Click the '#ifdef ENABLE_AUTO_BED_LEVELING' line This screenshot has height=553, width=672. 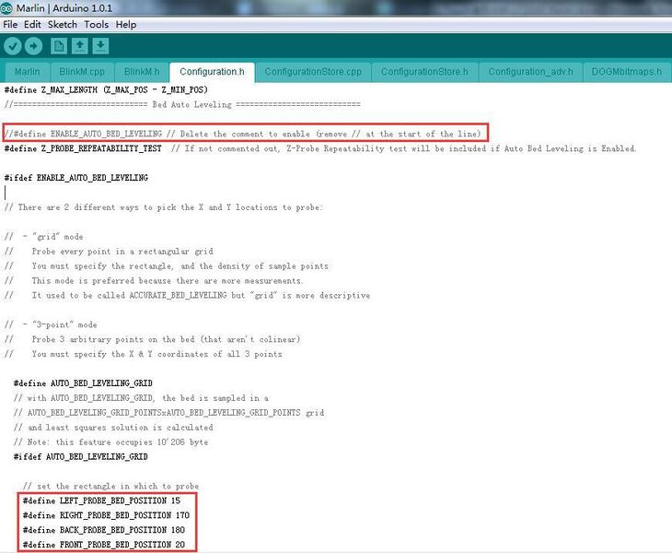(x=76, y=178)
